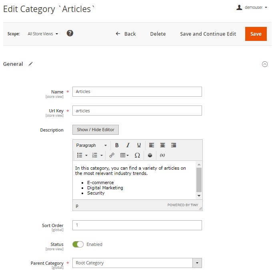Apply underline formatting to text
Viewport: 274px width, 276px height.
point(139,145)
